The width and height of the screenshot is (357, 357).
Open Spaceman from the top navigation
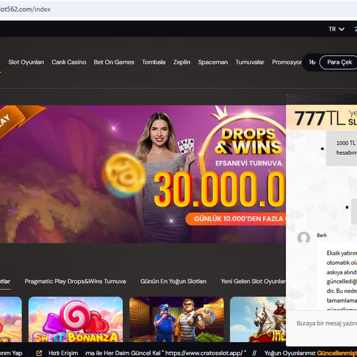pos(213,62)
